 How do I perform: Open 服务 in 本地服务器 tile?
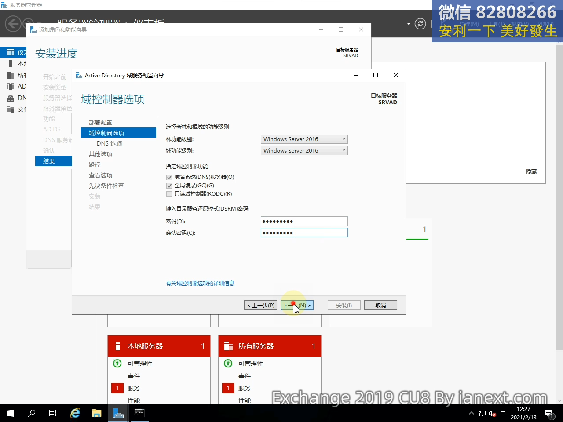[134, 388]
